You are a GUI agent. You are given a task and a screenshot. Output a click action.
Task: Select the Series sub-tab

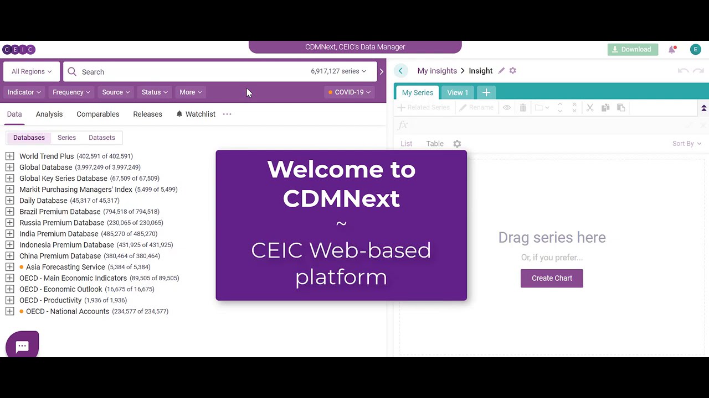[x=66, y=138]
